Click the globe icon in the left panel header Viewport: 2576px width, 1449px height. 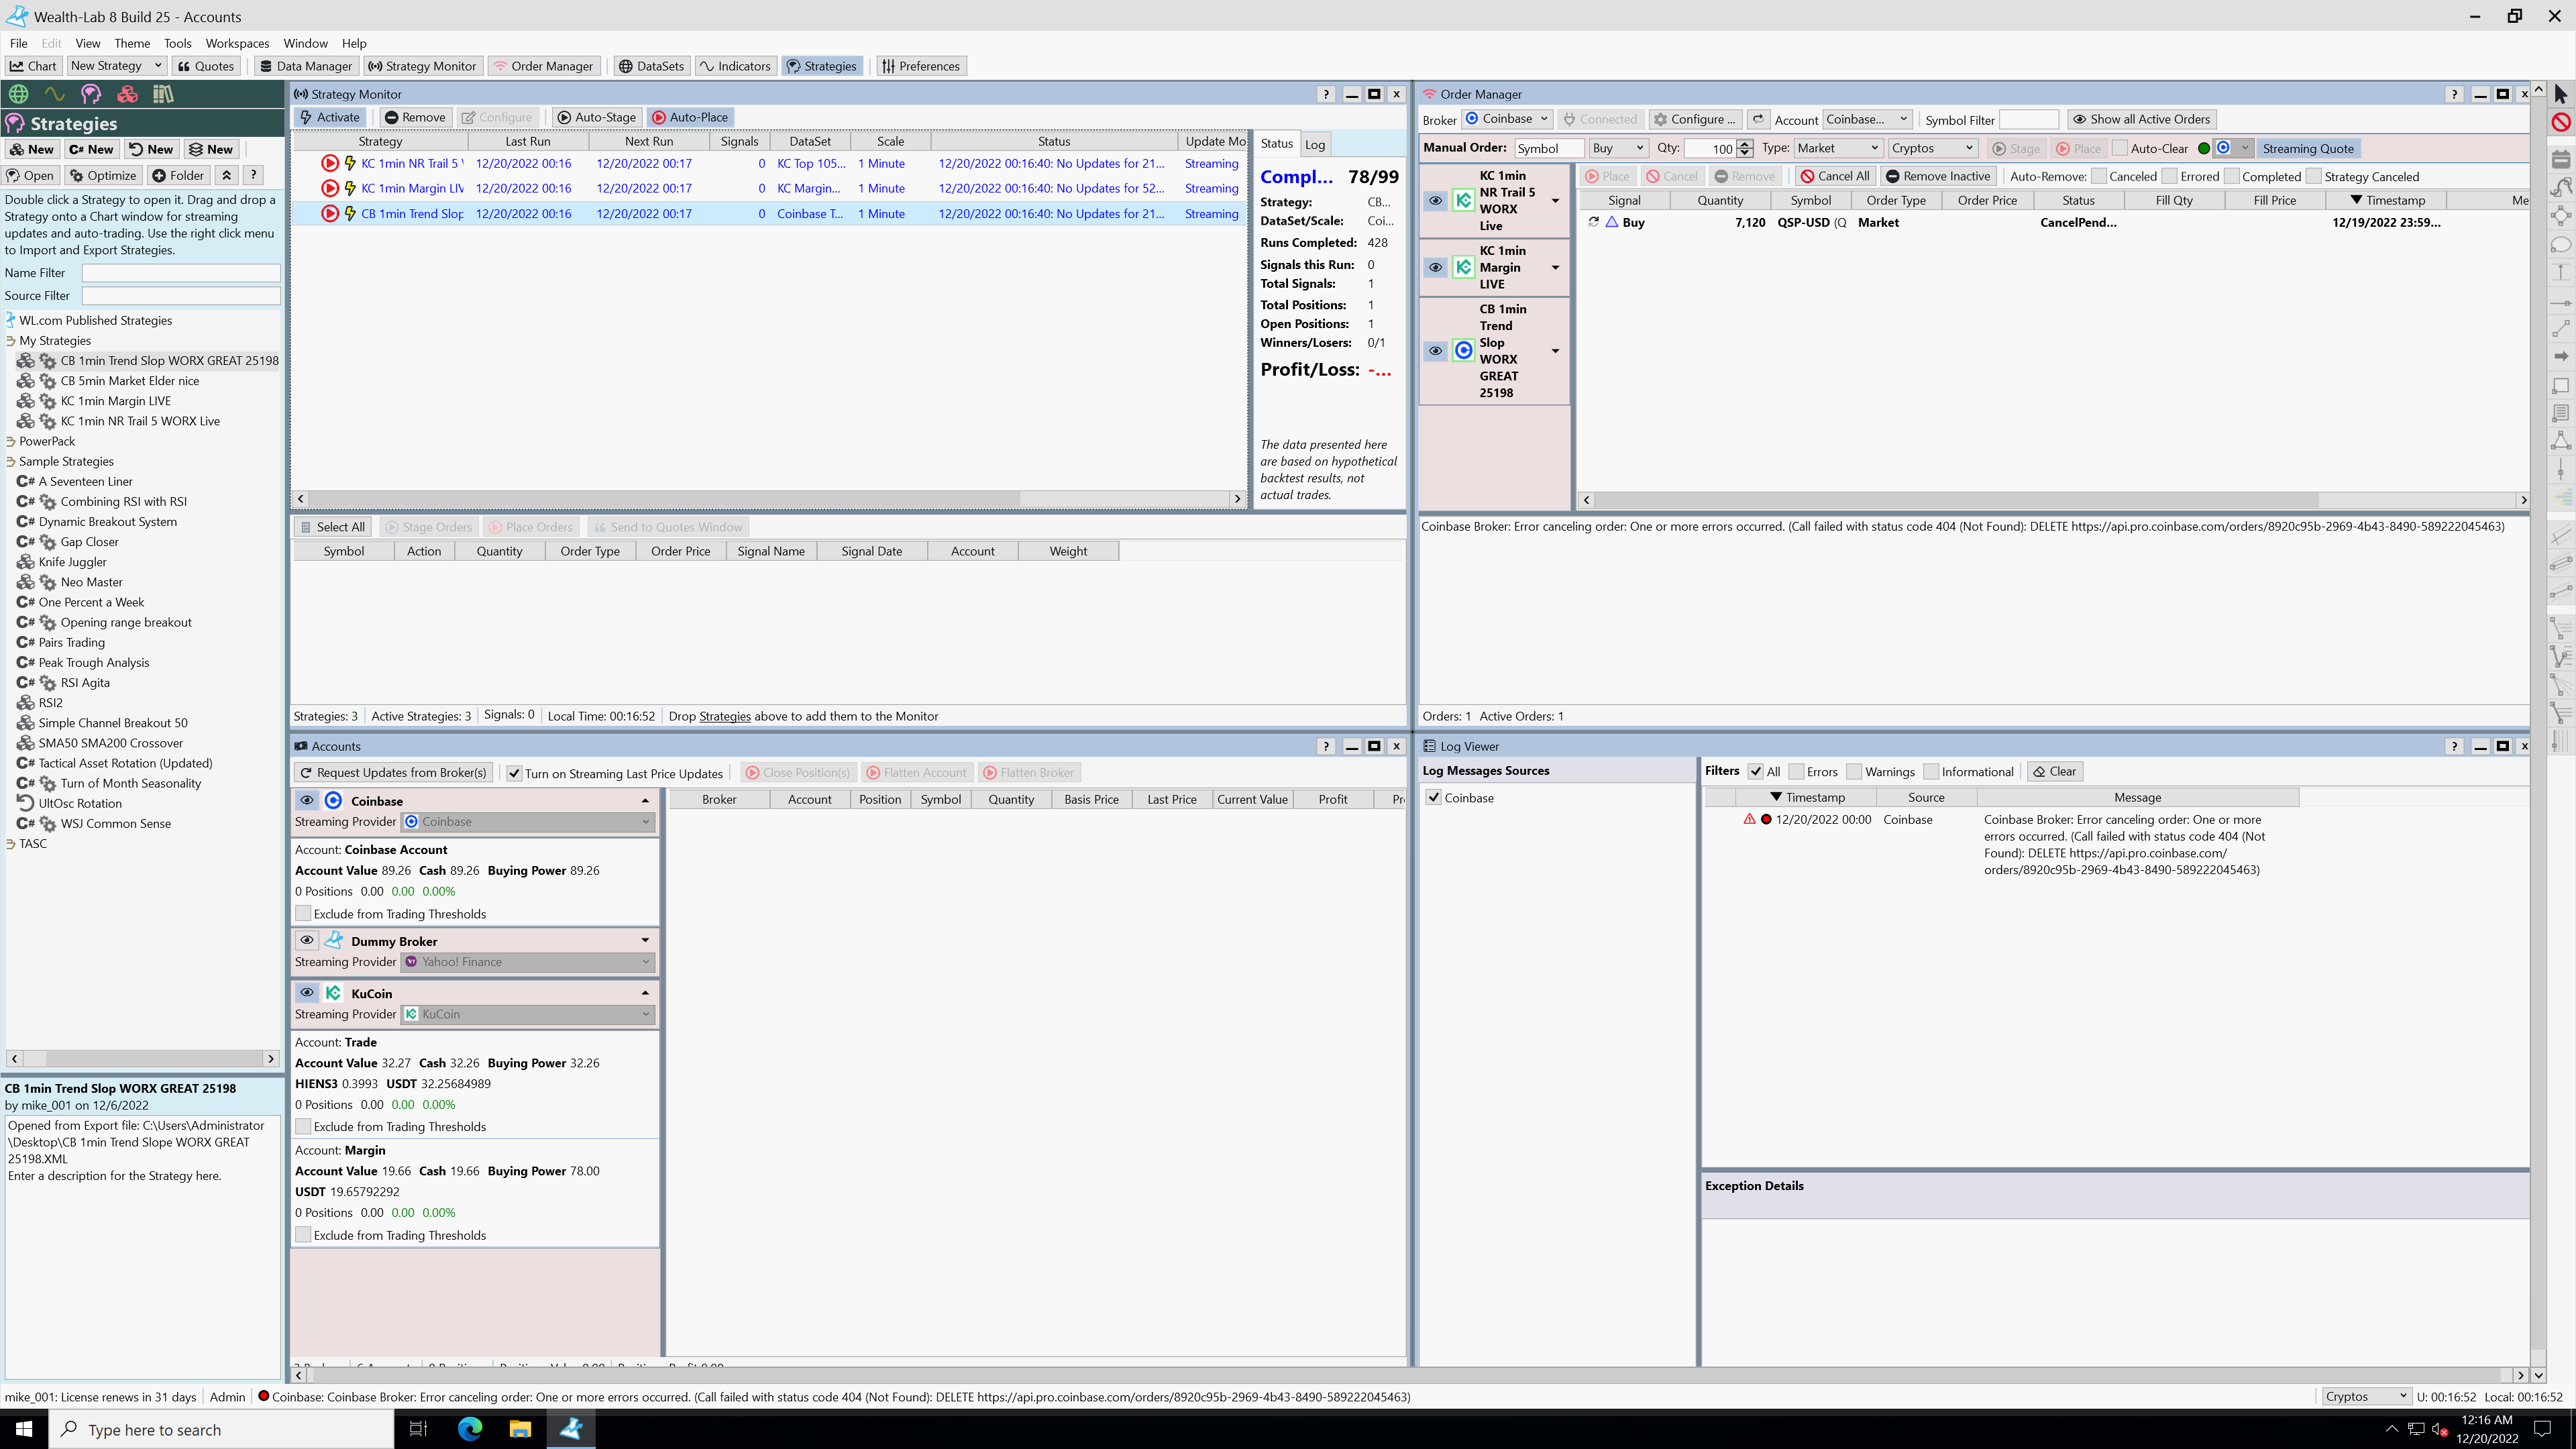(18, 94)
